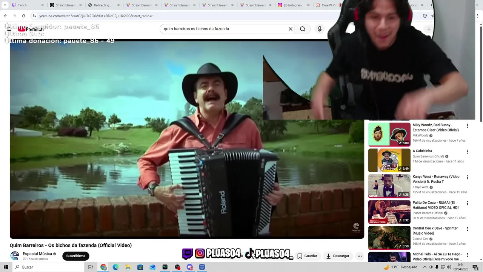Click Planet Records Official channel name
Image resolution: width=483 pixels, height=272 pixels.
pyautogui.click(x=428, y=213)
